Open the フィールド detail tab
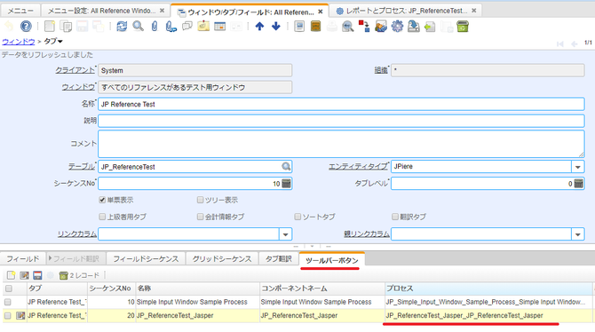 click(x=23, y=259)
